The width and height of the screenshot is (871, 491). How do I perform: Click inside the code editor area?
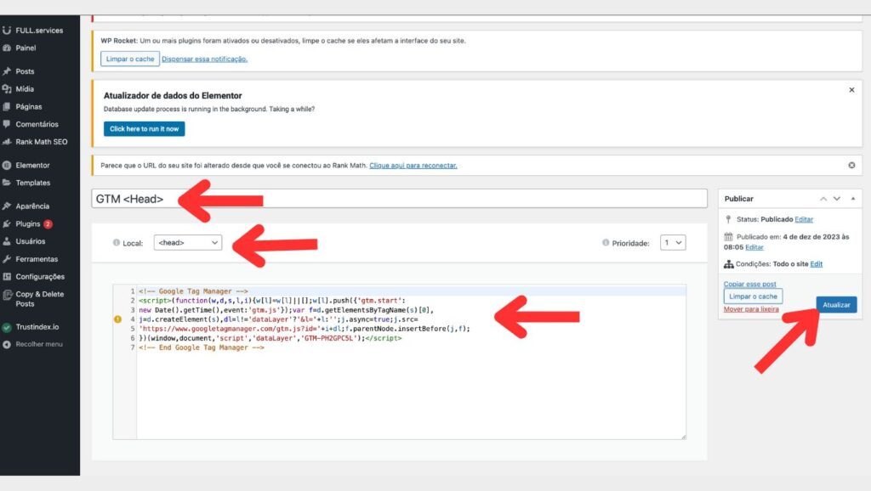click(x=411, y=362)
